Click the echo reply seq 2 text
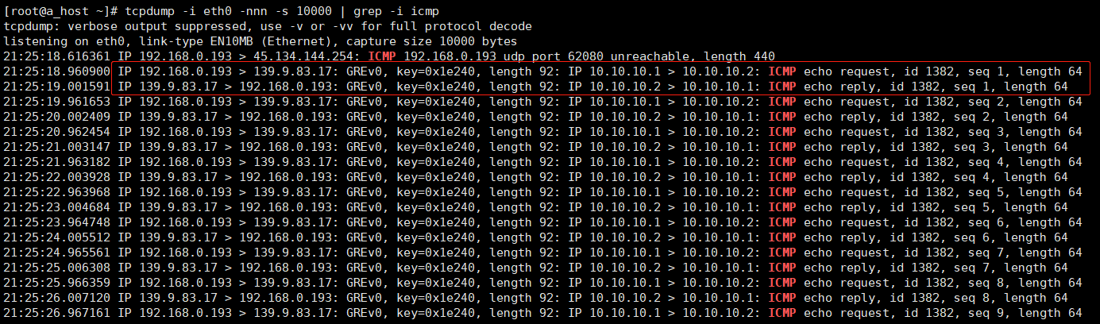 (x=936, y=117)
